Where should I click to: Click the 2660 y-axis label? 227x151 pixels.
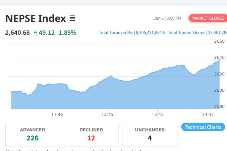(219, 41)
